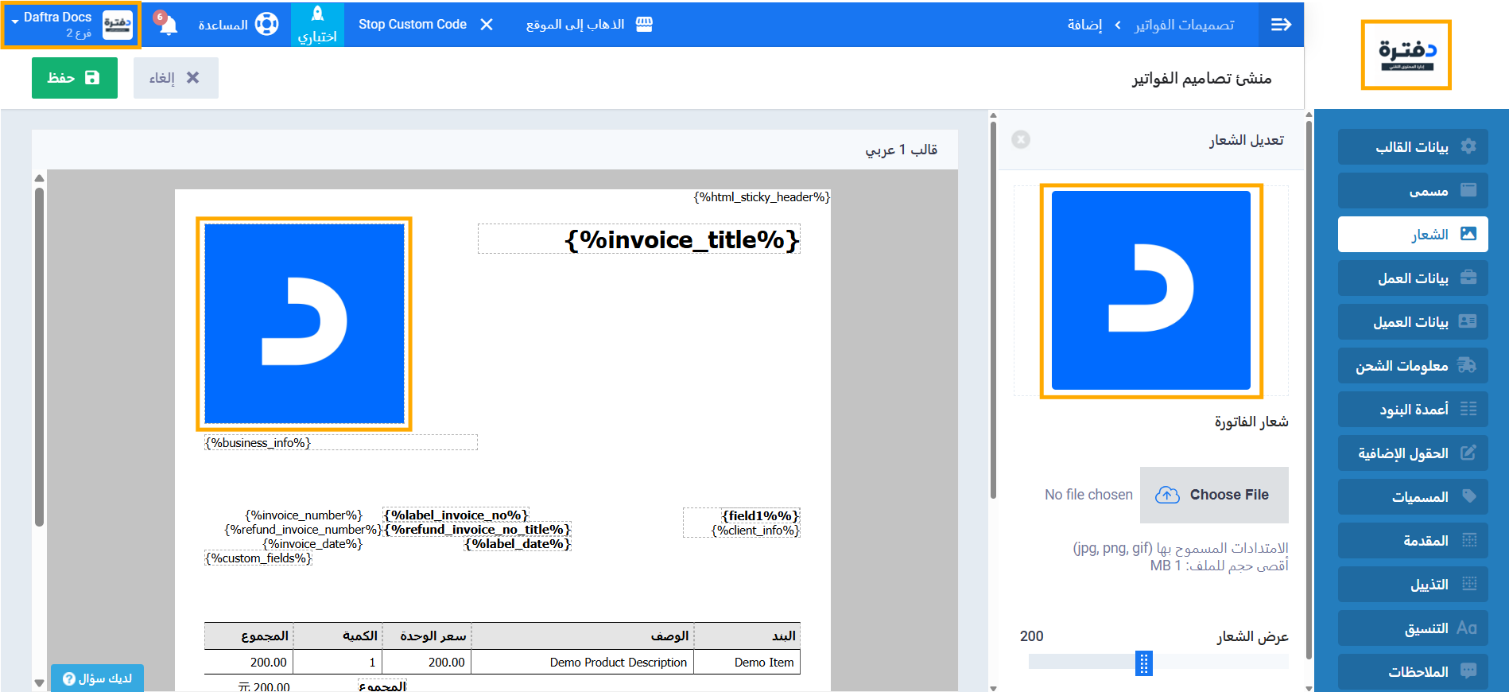Open the Daftra Docs account dropdown
This screenshot has height=692, width=1509.
tap(72, 24)
